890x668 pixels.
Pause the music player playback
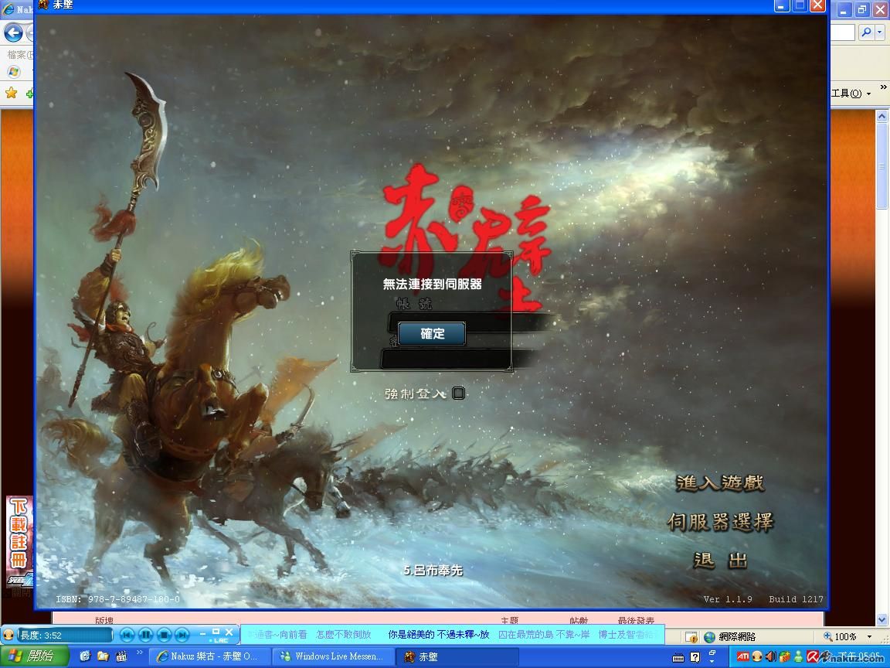point(145,635)
